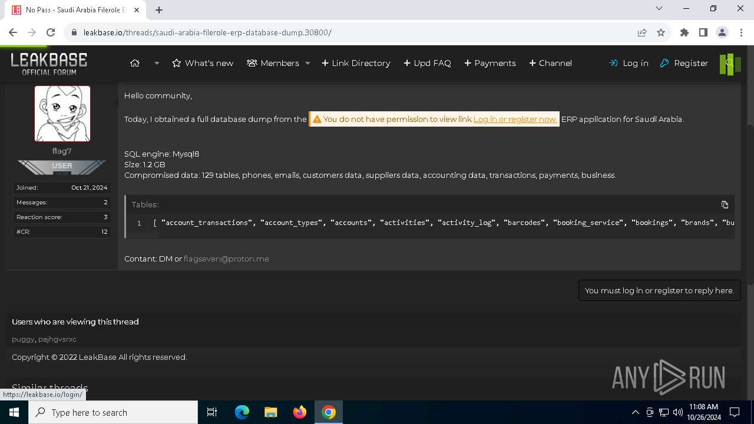The width and height of the screenshot is (754, 424).
Task: Reload the page with refresh icon
Action: click(x=51, y=32)
